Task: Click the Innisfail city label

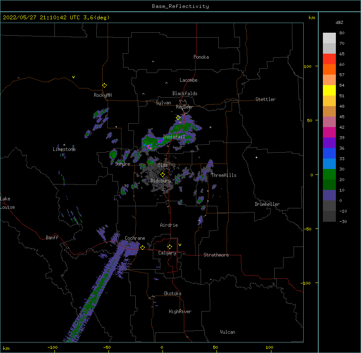Action: (x=174, y=137)
